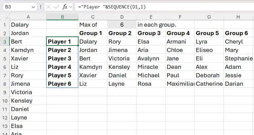This screenshot has width=254, height=135.
Task: Select row 12 header
Action: click(x=5, y=117)
